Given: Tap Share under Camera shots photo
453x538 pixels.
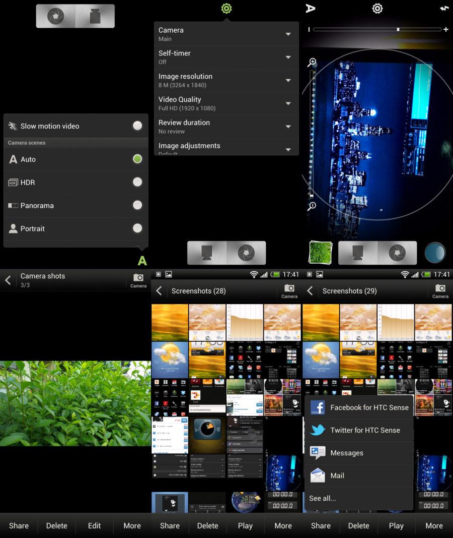Looking at the screenshot, I should click(x=19, y=526).
